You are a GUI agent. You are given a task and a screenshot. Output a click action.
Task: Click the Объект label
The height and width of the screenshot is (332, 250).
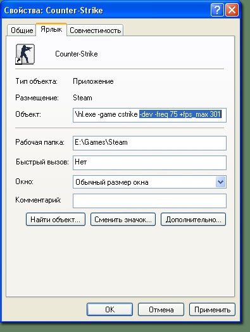coord(28,114)
